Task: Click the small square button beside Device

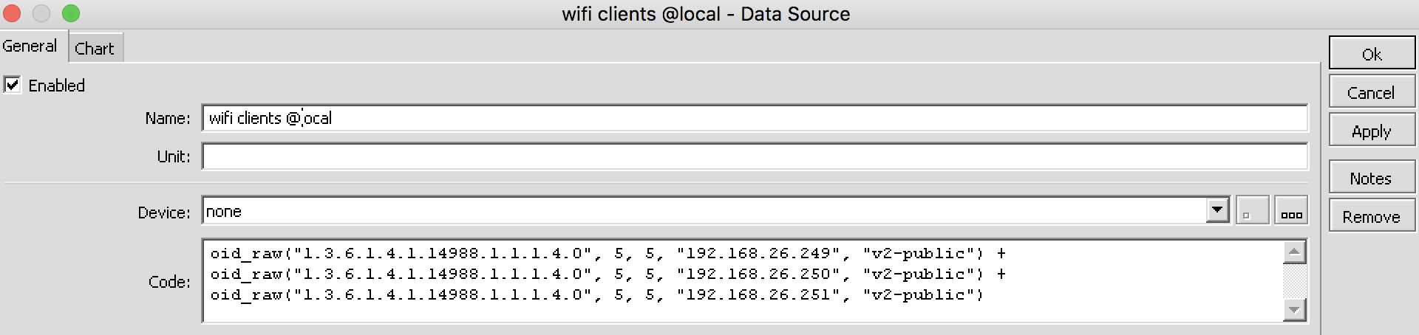Action: click(1252, 210)
